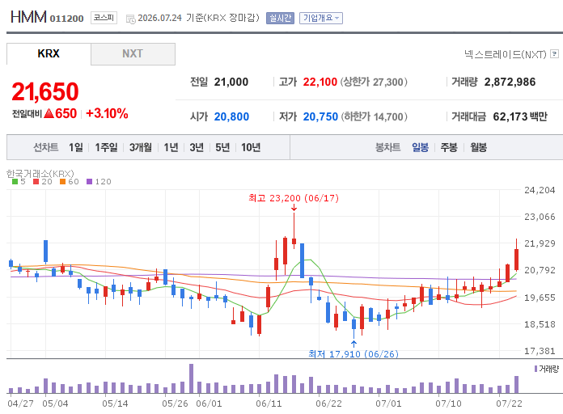Open the 넥스트레이드(NXT) help icon
The image size is (563, 414).
coord(554,54)
